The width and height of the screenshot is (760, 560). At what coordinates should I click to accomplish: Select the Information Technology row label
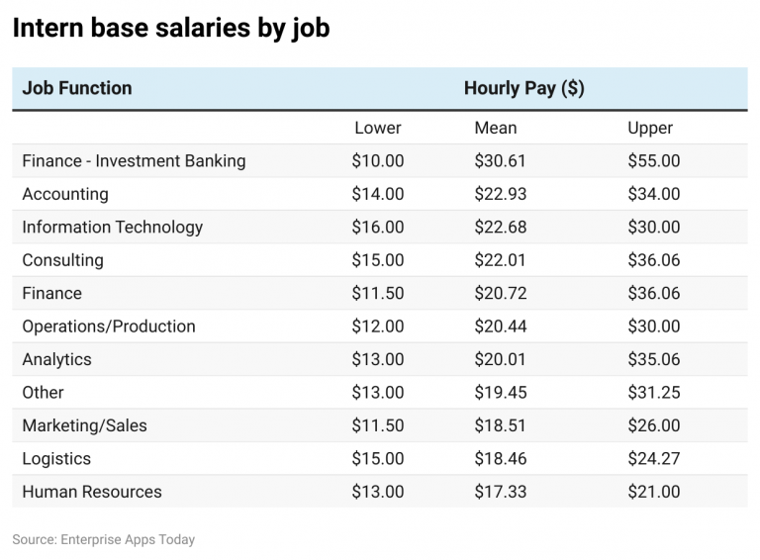point(112,228)
